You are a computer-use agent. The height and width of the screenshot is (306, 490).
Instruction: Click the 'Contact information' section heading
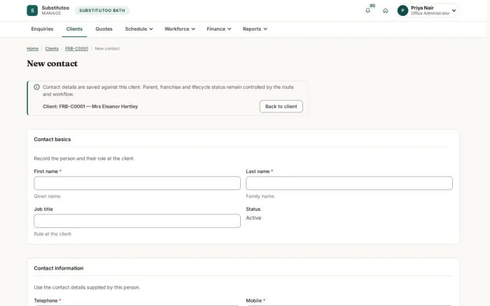59,268
